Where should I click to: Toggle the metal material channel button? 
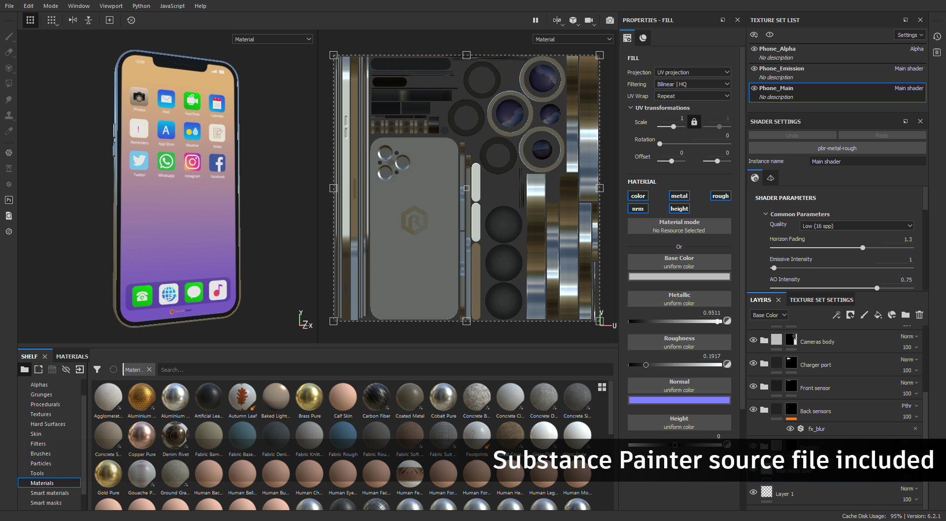[x=679, y=196]
